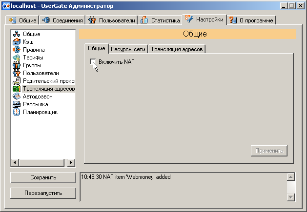Click the UserGate title bar icon

[x=6, y=6]
